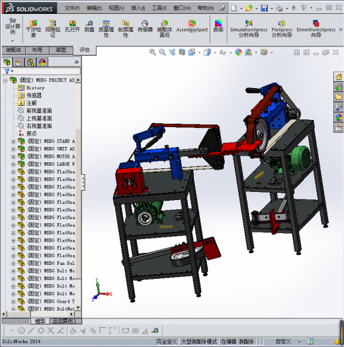Click 自定义 in the status bar

(283, 342)
